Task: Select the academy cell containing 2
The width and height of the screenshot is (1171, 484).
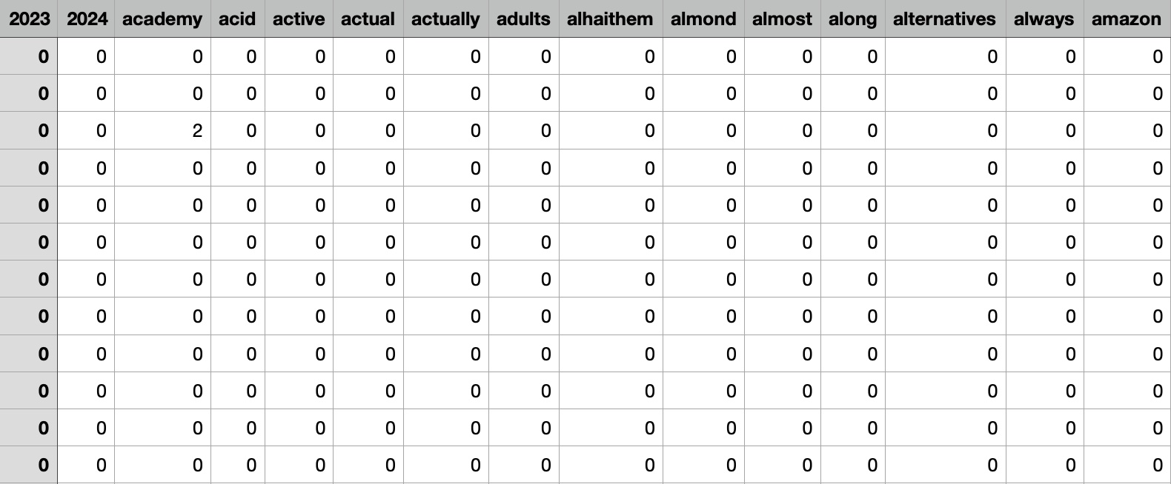Action: point(163,131)
